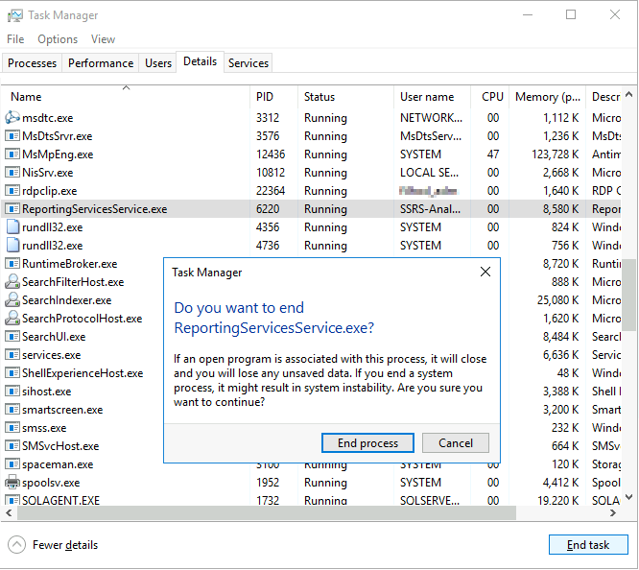Click the SearchProtocolHost.exe process icon

(x=12, y=318)
